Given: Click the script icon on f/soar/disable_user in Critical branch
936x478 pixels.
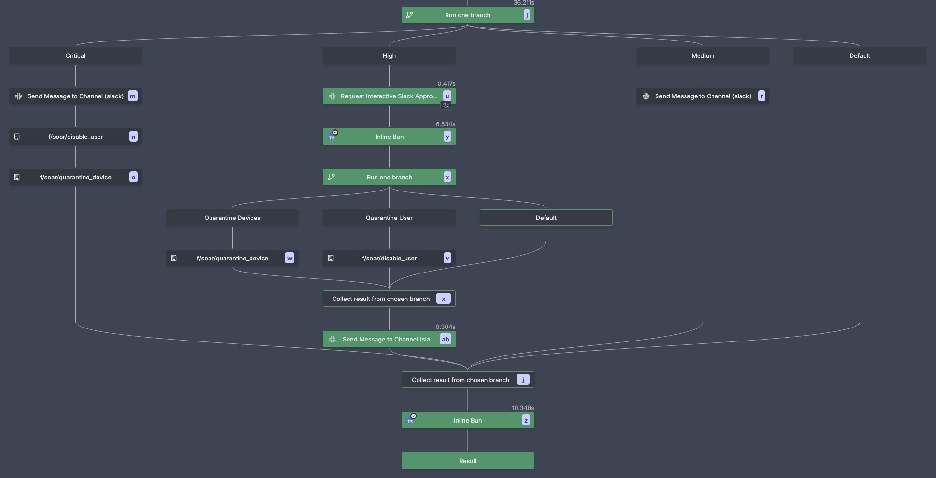Looking at the screenshot, I should coord(18,137).
